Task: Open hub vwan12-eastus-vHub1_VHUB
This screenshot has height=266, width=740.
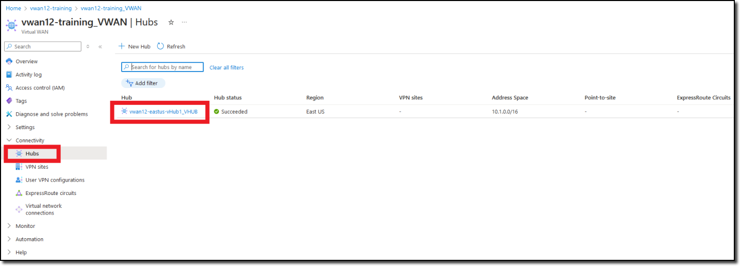Action: coord(163,112)
